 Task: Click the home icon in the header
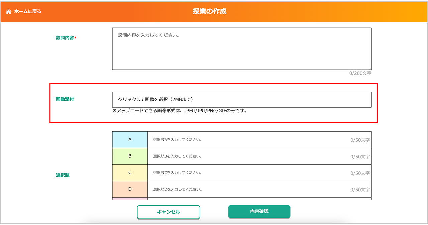(9, 11)
